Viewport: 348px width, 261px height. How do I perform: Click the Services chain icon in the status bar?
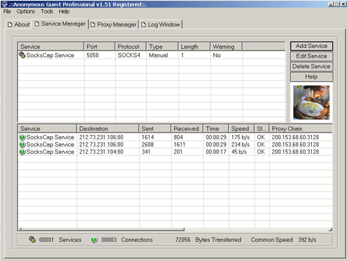click(x=32, y=239)
